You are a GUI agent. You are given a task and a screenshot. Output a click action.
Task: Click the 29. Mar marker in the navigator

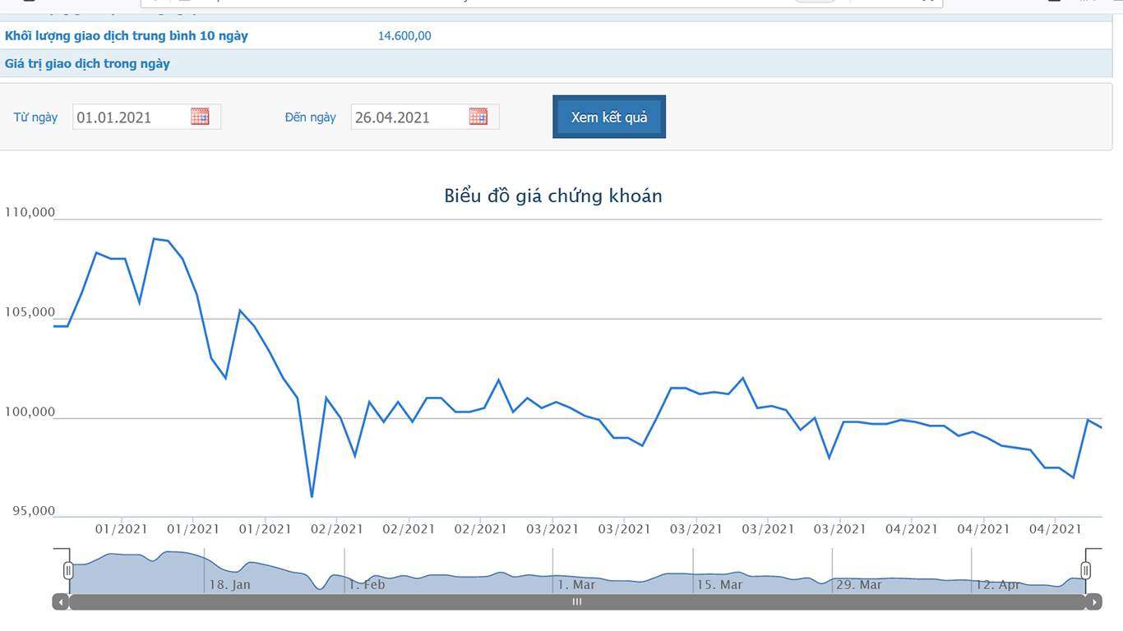pos(858,585)
